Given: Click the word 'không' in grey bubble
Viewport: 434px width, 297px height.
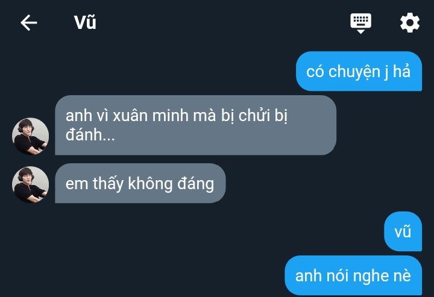Looking at the screenshot, I should pyautogui.click(x=150, y=184).
